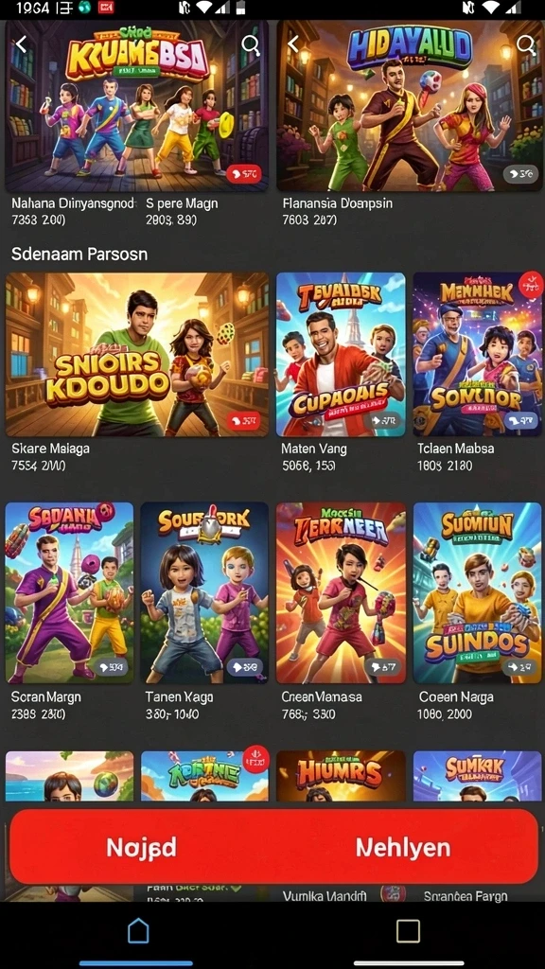
Task: Select the Terrneer game thumbnail
Action: point(341,592)
